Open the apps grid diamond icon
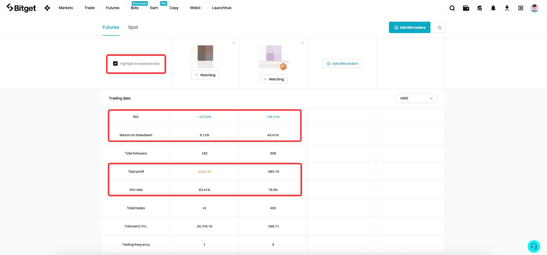The image size is (547, 255). click(x=47, y=8)
